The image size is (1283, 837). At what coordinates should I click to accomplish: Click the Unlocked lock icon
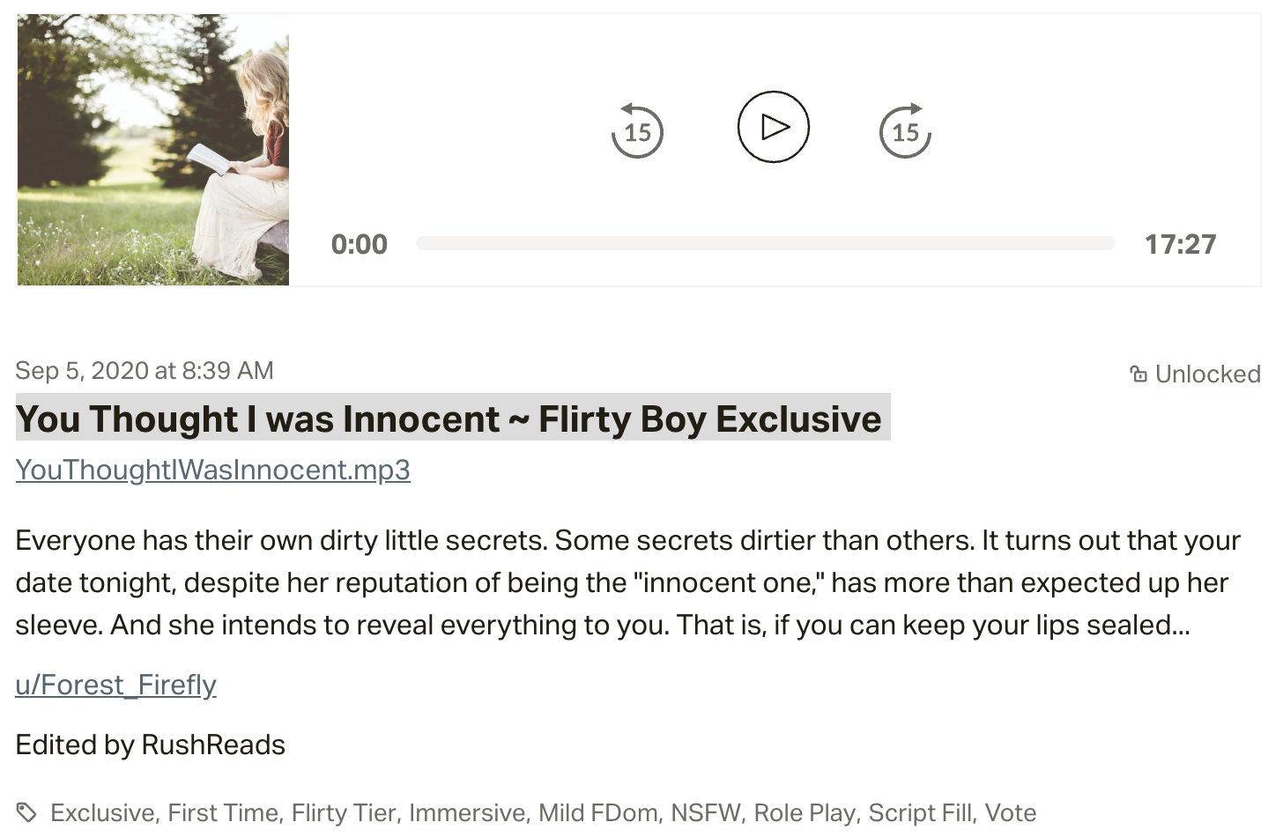point(1138,374)
